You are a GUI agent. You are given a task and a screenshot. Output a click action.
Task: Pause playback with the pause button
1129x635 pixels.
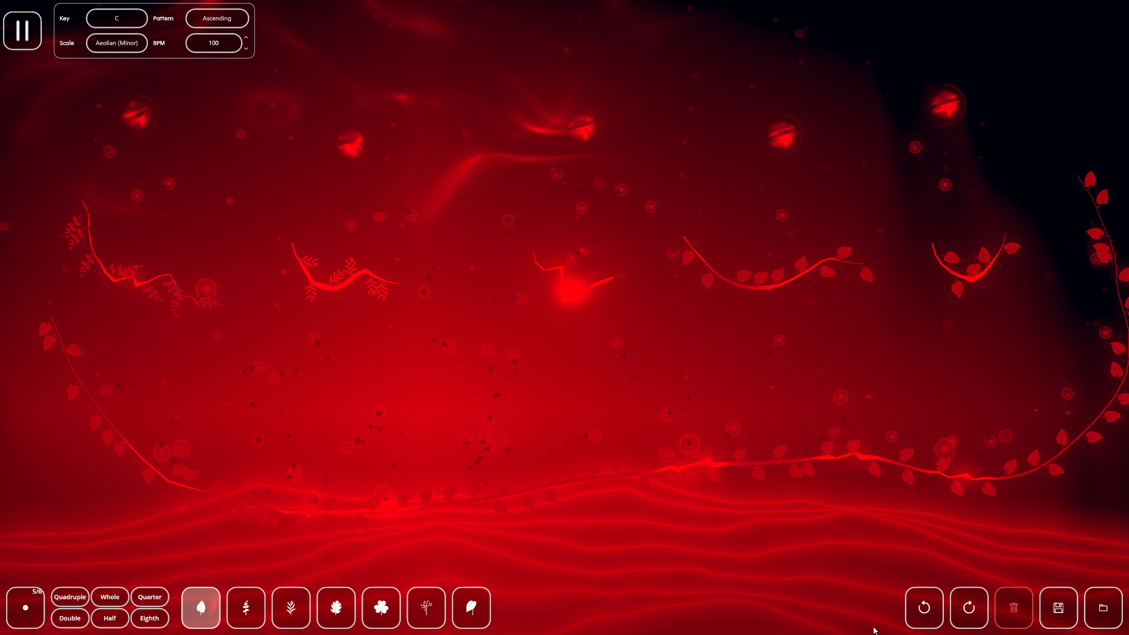pos(22,30)
